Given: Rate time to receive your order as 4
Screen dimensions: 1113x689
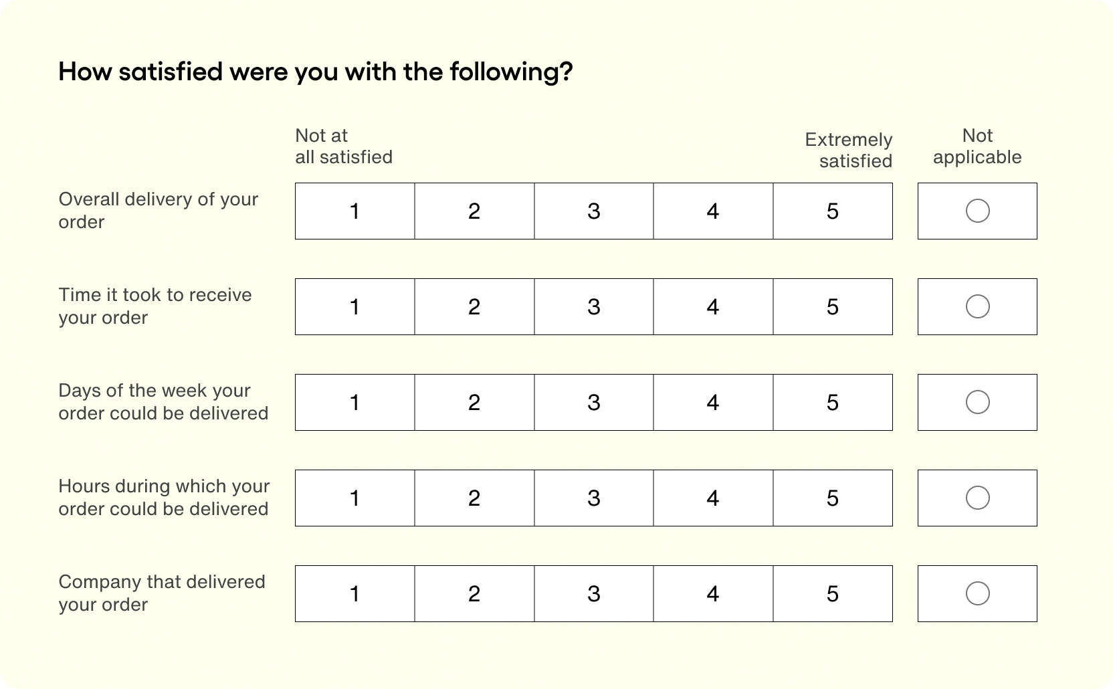Looking at the screenshot, I should coord(713,306).
